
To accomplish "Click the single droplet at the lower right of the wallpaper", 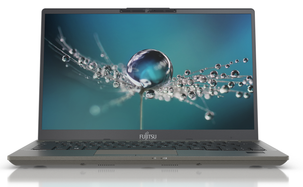I will [209, 116].
